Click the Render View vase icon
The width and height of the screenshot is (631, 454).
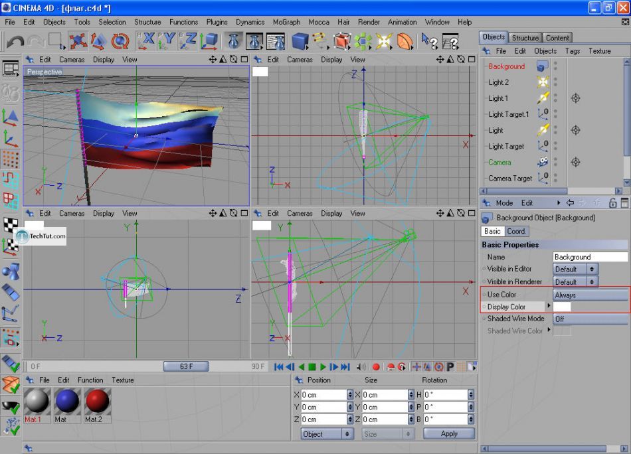click(x=234, y=41)
